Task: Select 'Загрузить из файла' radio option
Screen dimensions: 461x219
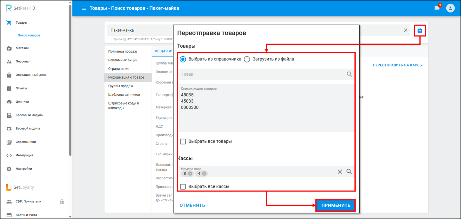Action: coord(247,59)
